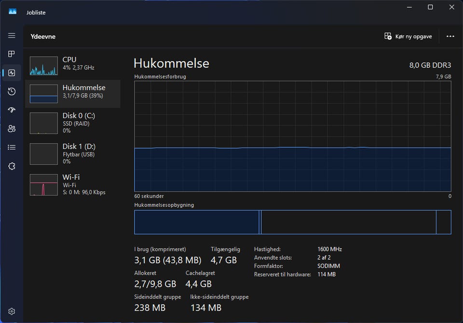Select Disk 1 (D:) removable drive entry
Viewport: 463px width, 323px height.
72,154
